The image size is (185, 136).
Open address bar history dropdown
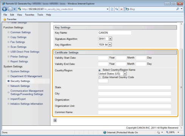[107, 9]
